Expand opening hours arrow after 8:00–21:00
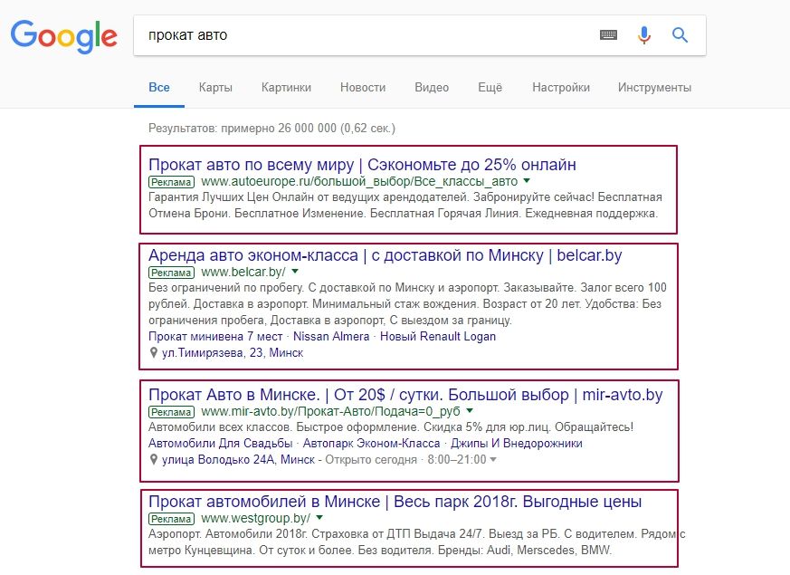 tap(493, 459)
